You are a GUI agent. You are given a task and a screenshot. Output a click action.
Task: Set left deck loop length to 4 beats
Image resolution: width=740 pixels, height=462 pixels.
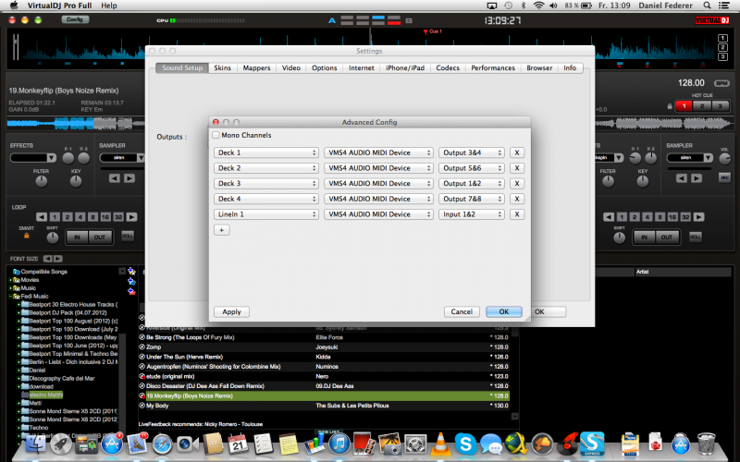point(80,217)
